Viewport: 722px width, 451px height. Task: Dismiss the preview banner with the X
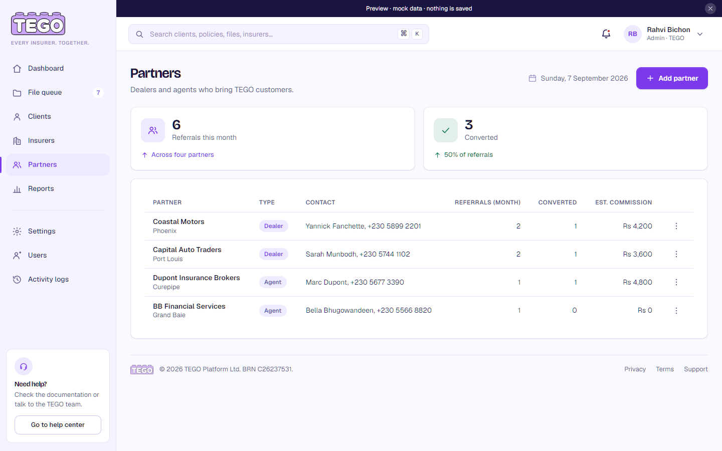tap(710, 9)
